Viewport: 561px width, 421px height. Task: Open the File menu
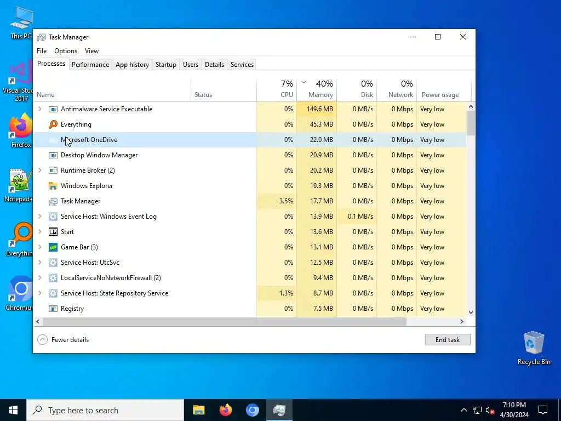click(x=42, y=51)
